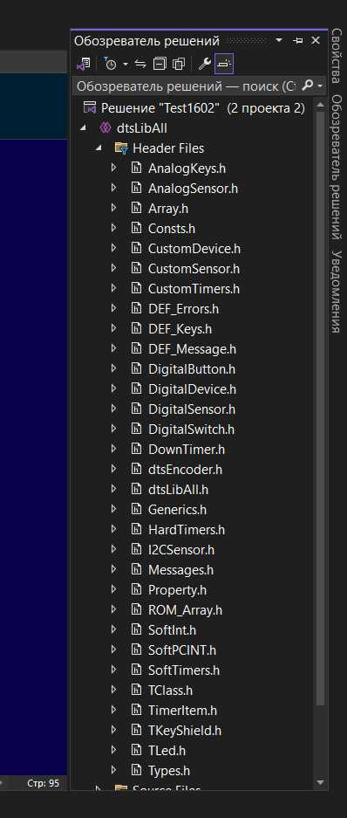Click in the Solution Explorer search field

187,86
